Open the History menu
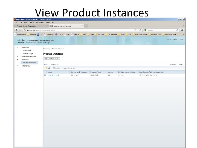Image resolution: width=197 pixels, height=148 pixels. (x=32, y=22)
